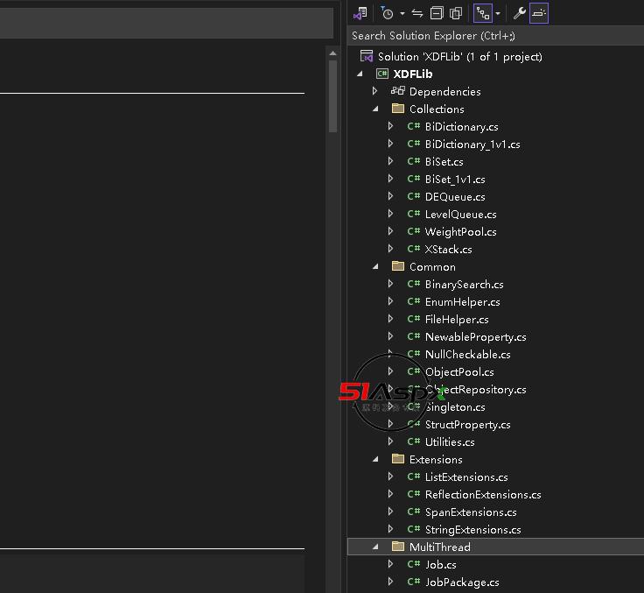Collapse the Extensions folder arrow
The height and width of the screenshot is (593, 644).
coord(375,460)
